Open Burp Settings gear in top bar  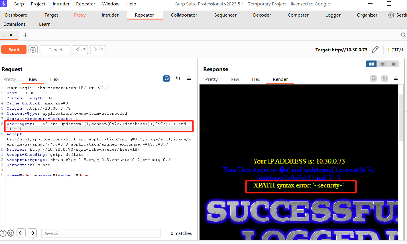pyautogui.click(x=391, y=15)
